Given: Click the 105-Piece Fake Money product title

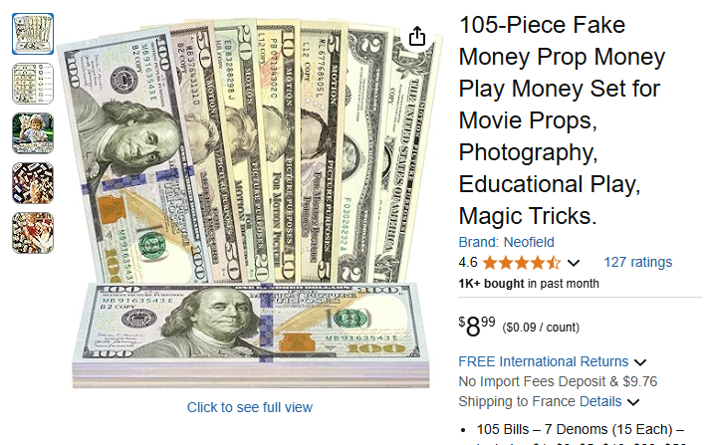Looking at the screenshot, I should point(562,120).
